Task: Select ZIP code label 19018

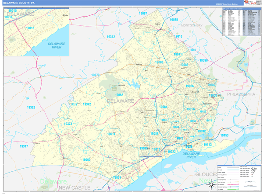Action: click(x=191, y=109)
